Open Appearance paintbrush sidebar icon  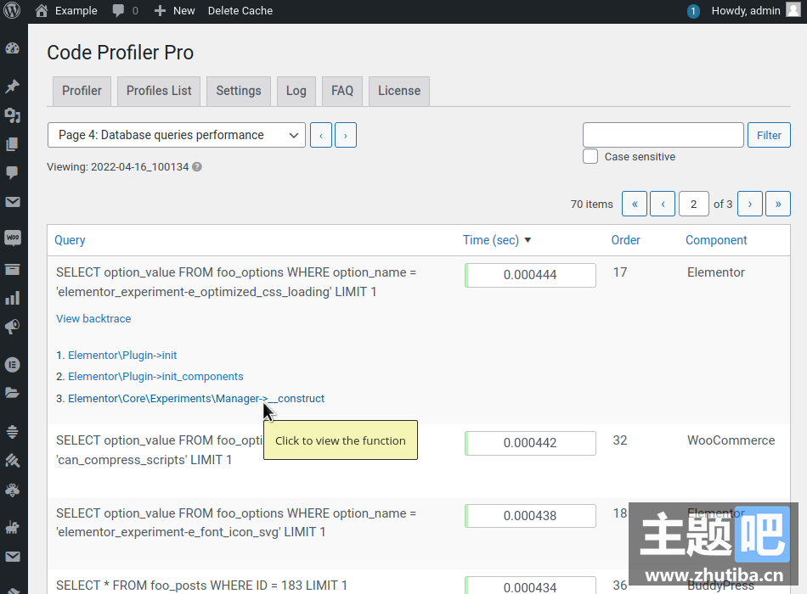point(13,460)
